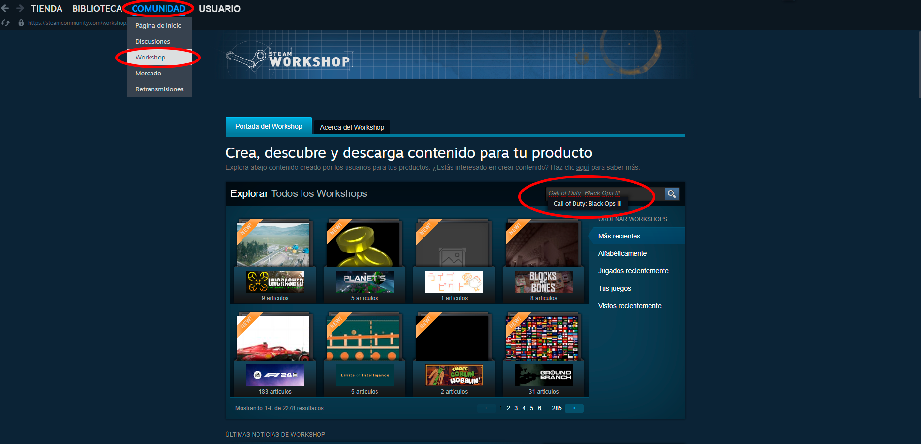Click the Steam Workshop logo banner
The height and width of the screenshot is (444, 921).
289,59
